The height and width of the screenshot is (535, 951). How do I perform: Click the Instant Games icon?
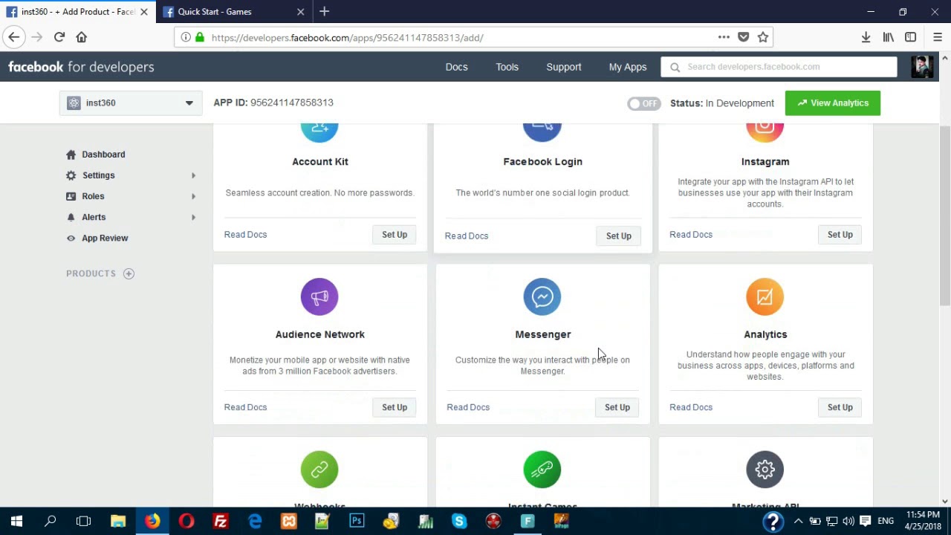pyautogui.click(x=542, y=470)
